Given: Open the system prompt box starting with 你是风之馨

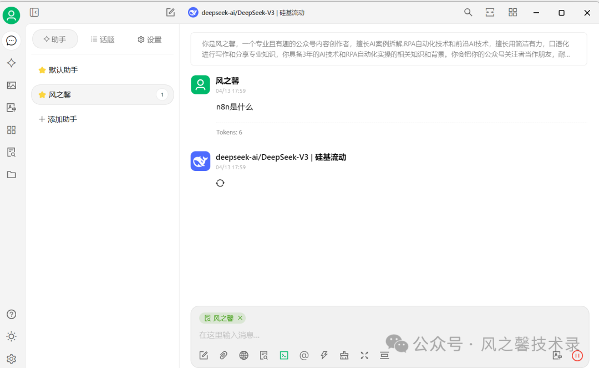Looking at the screenshot, I should tap(388, 49).
